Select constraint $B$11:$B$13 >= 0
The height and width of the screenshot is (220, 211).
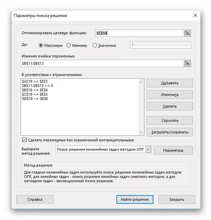(38, 86)
